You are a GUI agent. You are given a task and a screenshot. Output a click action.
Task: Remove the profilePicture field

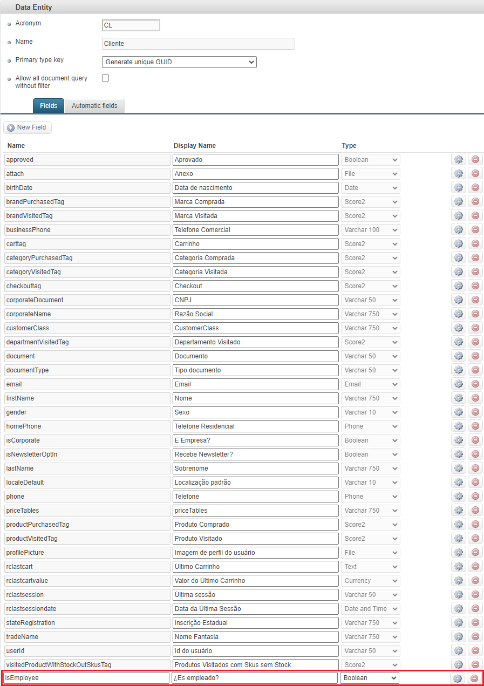(475, 552)
